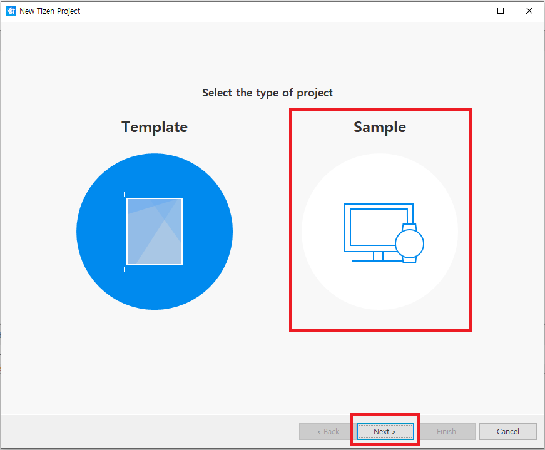Image resolution: width=545 pixels, height=450 pixels.
Task: Cancel the New Tizen Project wizard
Action: point(508,431)
